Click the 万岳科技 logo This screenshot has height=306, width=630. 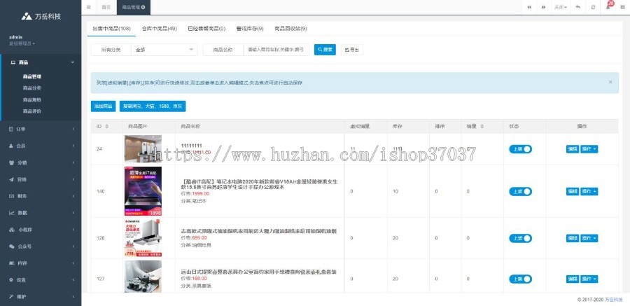(41, 17)
